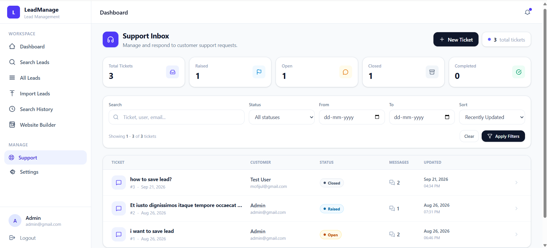Open Settings in sidebar

pyautogui.click(x=45, y=172)
